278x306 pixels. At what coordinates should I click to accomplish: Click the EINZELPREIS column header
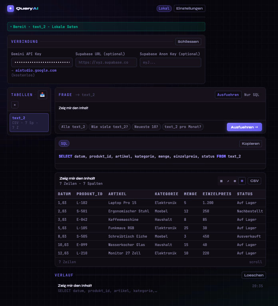[217, 194]
